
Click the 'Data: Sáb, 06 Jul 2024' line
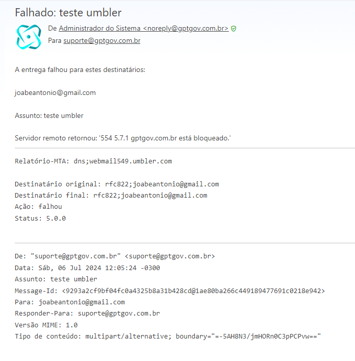pos(87,268)
